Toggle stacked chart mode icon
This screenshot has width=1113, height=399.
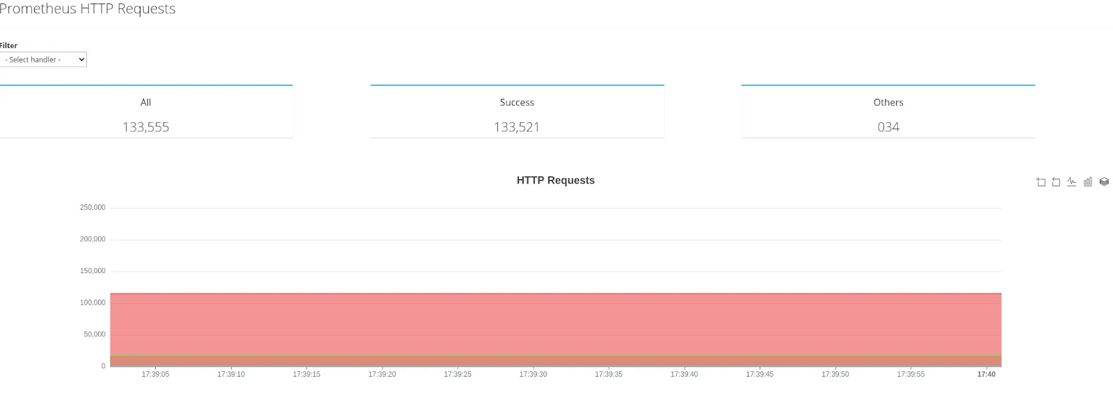tap(1104, 182)
